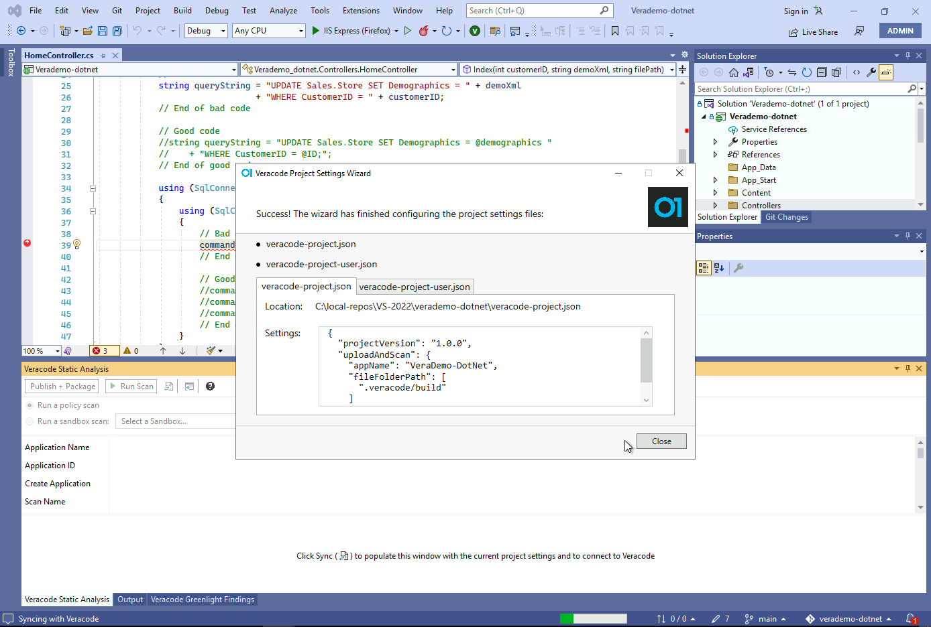
Task: Expand the Properties node in Solution Explorer
Action: [x=715, y=142]
